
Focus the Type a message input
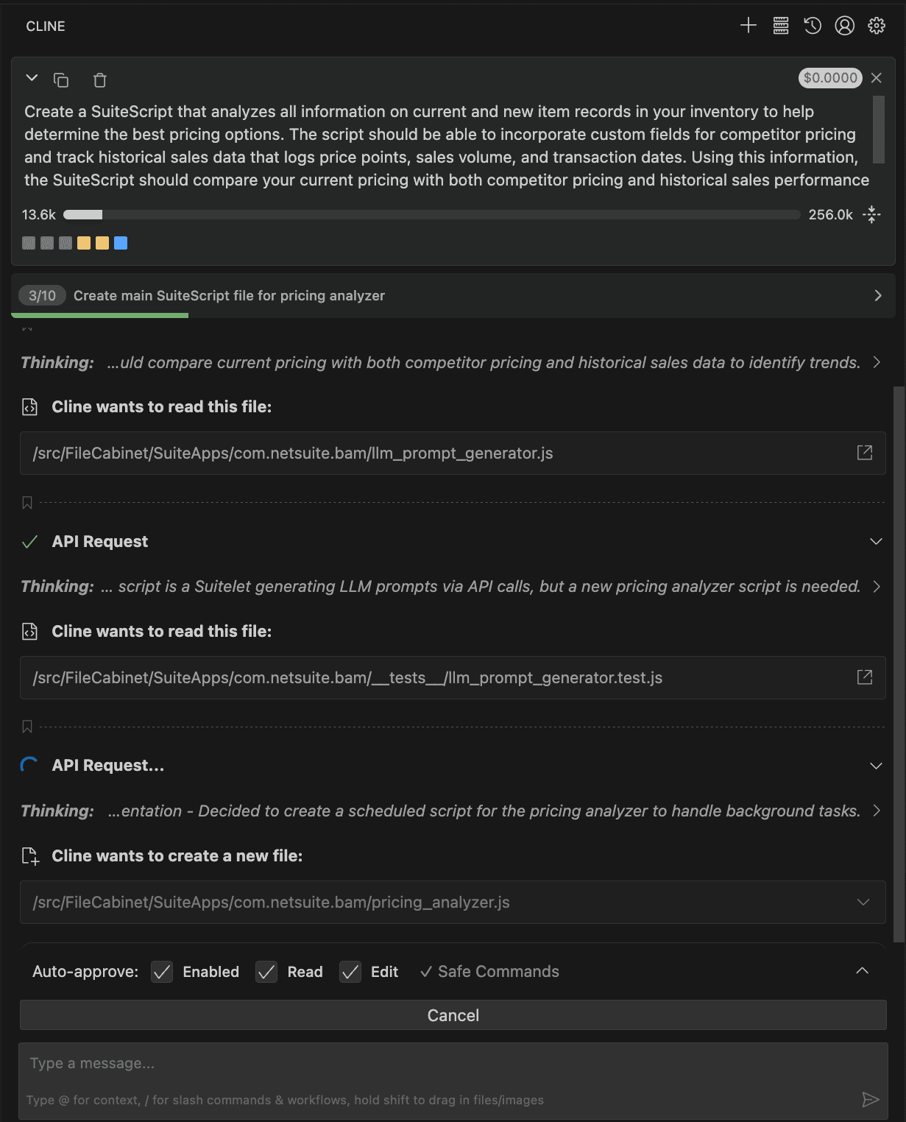(x=442, y=1063)
